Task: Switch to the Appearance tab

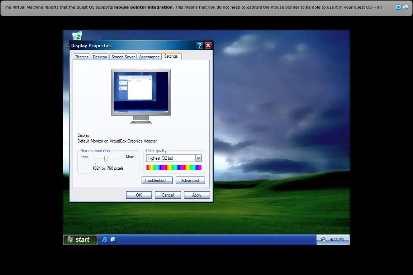Action: click(x=149, y=57)
